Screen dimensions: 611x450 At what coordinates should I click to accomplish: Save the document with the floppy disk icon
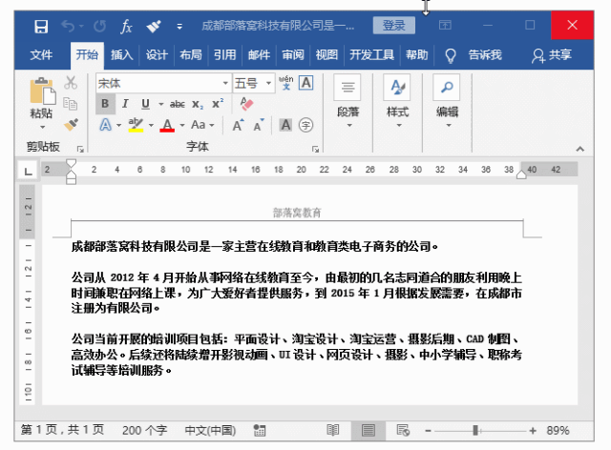tap(41, 26)
